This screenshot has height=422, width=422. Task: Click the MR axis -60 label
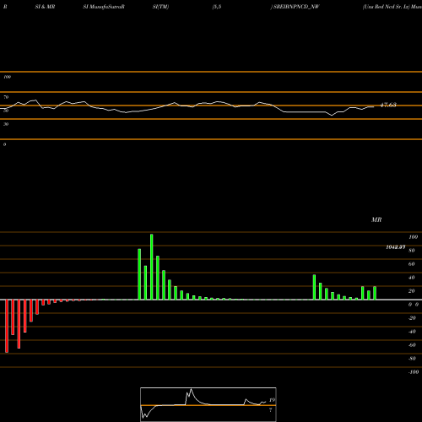(412, 345)
